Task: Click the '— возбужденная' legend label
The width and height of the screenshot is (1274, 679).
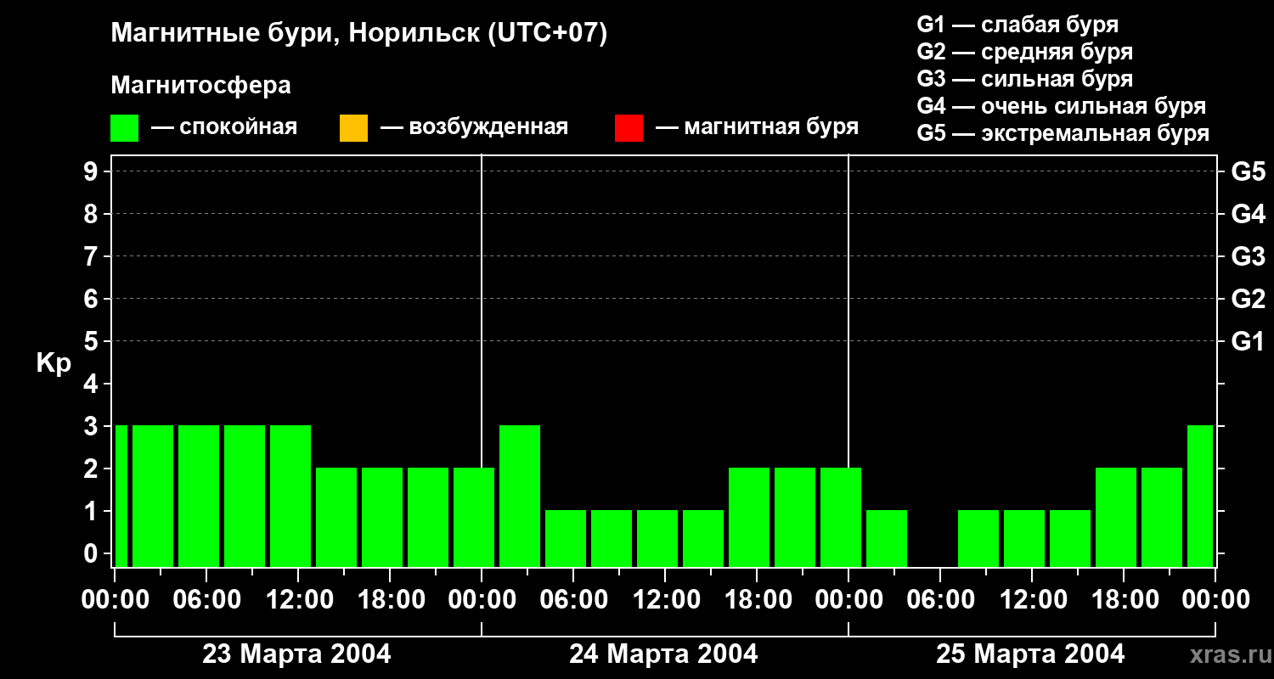Action: coord(475,127)
